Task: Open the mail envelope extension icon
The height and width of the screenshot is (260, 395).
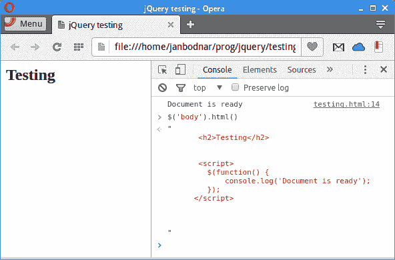Action: click(338, 47)
